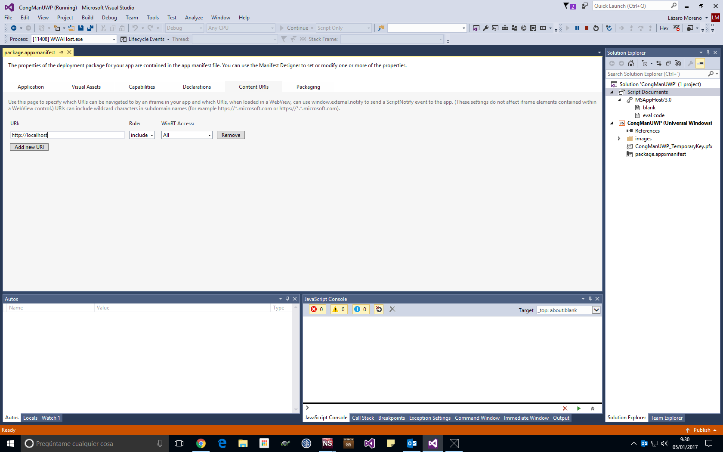This screenshot has height=452, width=723.
Task: Click Home icon in Solution Explorer
Action: [x=631, y=63]
